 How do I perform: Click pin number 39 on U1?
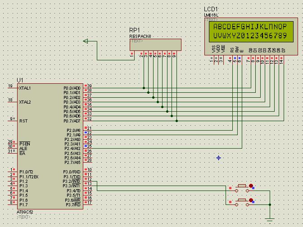click(89, 86)
